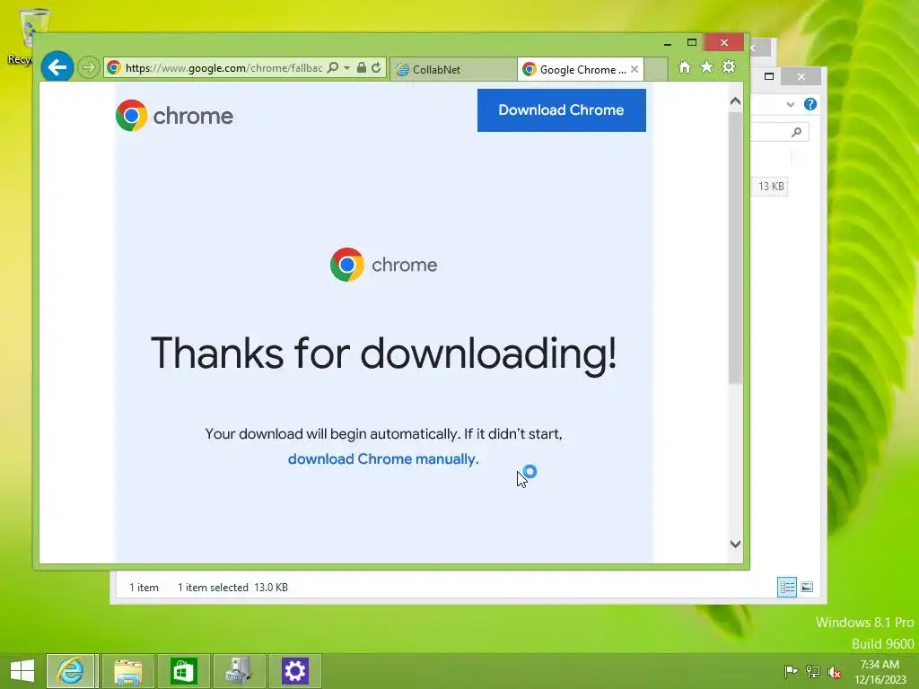This screenshot has height=689, width=919.
Task: Click the blue Download Chrome button
Action: (x=562, y=110)
